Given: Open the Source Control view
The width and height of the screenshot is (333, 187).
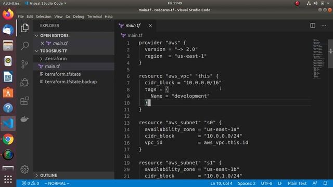Looking at the screenshot, I should coord(24,64).
